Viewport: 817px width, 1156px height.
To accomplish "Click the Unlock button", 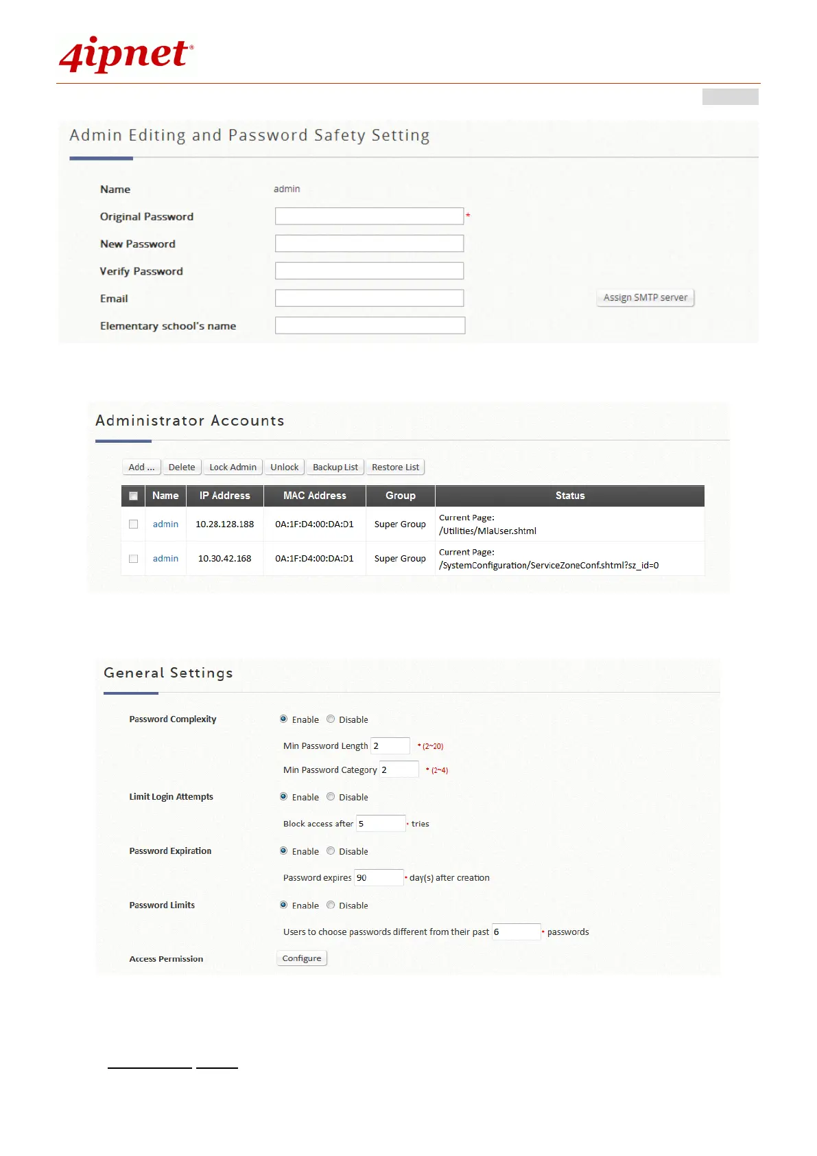I will coord(284,467).
